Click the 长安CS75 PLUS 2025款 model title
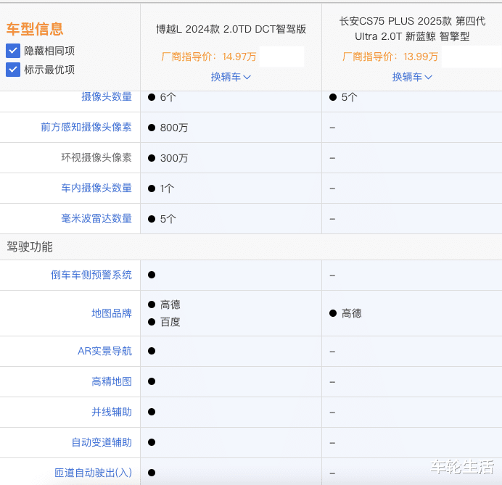Viewport: 502px width, 485px height. (x=412, y=28)
